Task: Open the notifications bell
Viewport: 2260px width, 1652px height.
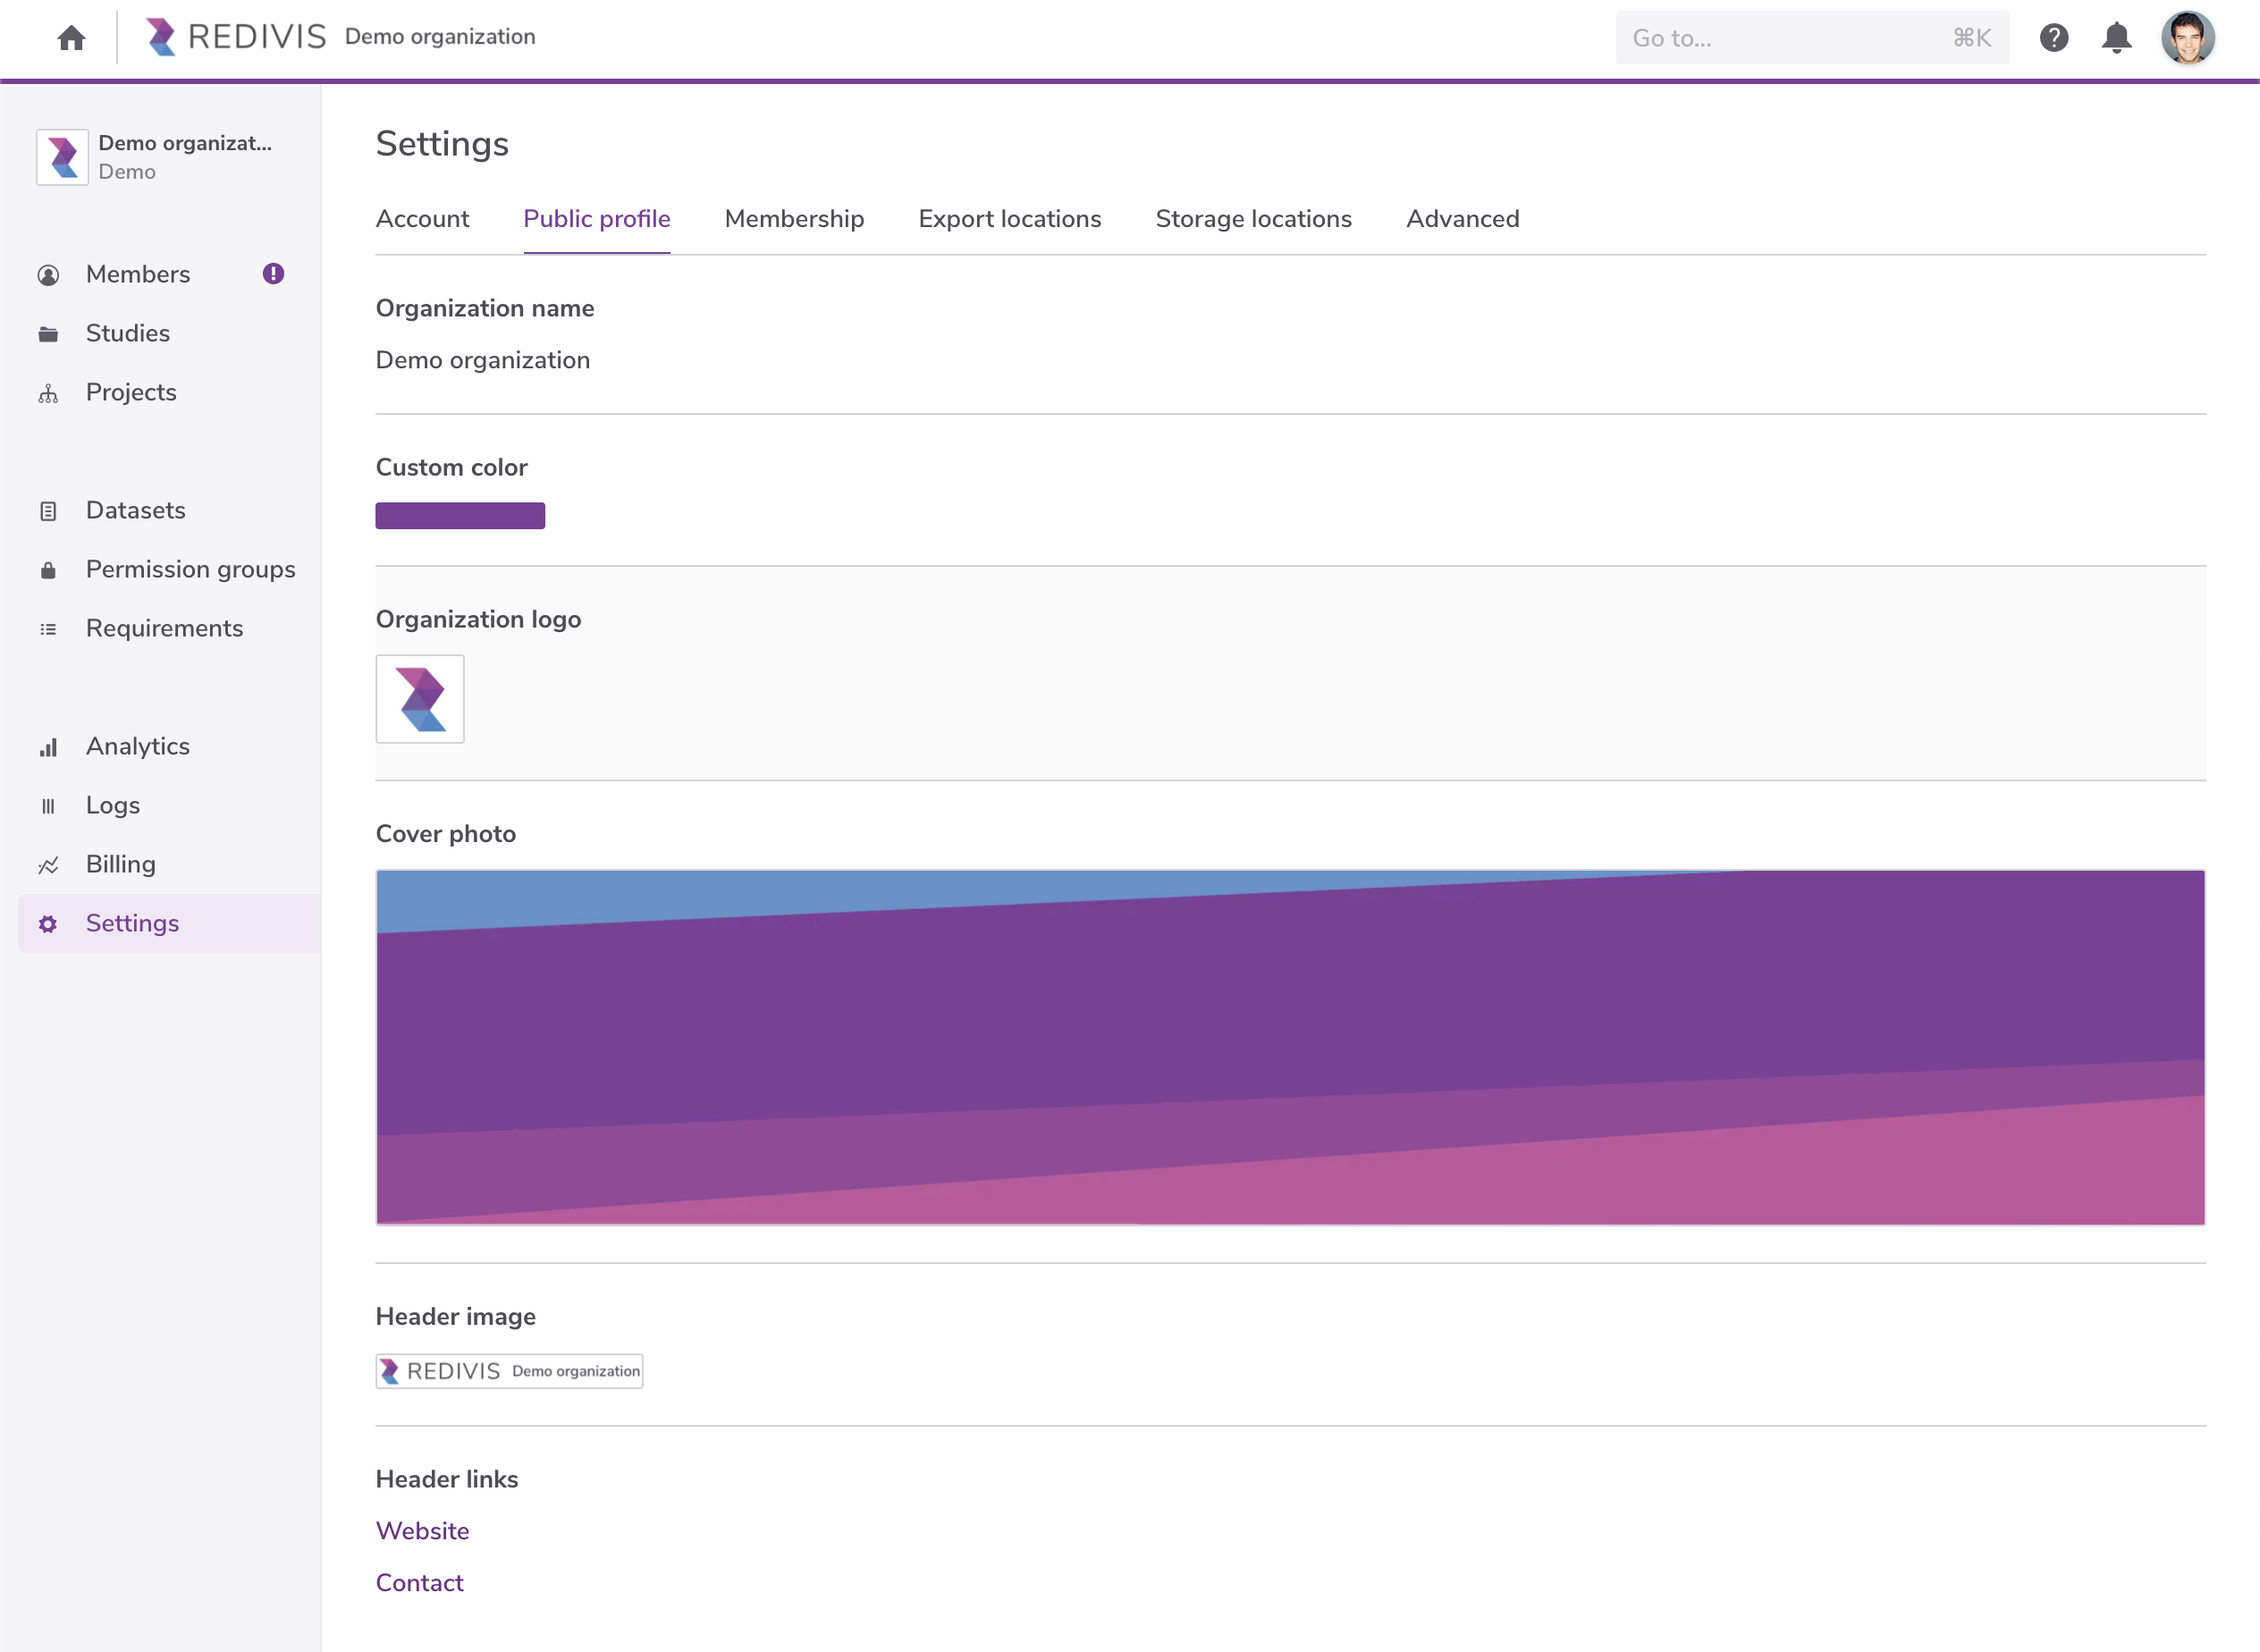Action: click(2116, 38)
